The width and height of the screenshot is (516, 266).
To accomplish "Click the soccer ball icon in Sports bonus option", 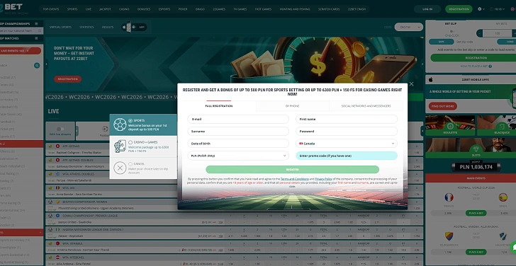I will pyautogui.click(x=120, y=125).
